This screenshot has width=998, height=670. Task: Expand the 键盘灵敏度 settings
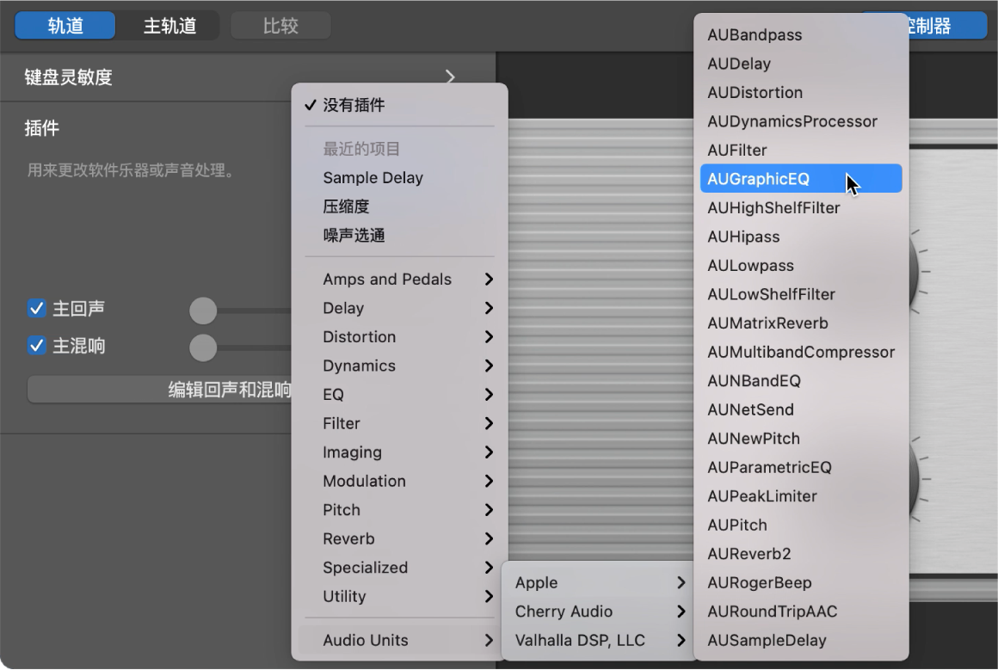coord(448,77)
